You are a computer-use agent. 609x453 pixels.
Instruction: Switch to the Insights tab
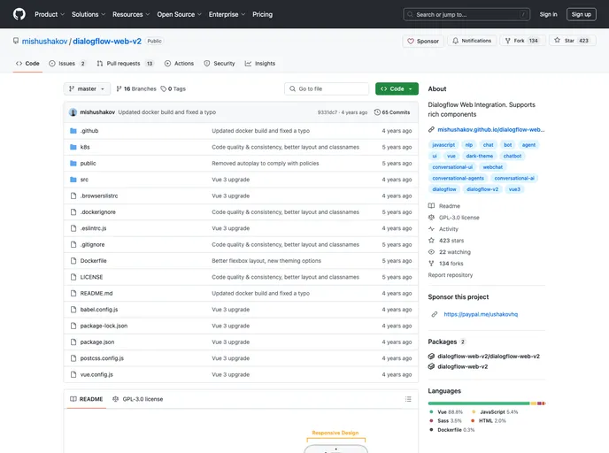(x=260, y=64)
